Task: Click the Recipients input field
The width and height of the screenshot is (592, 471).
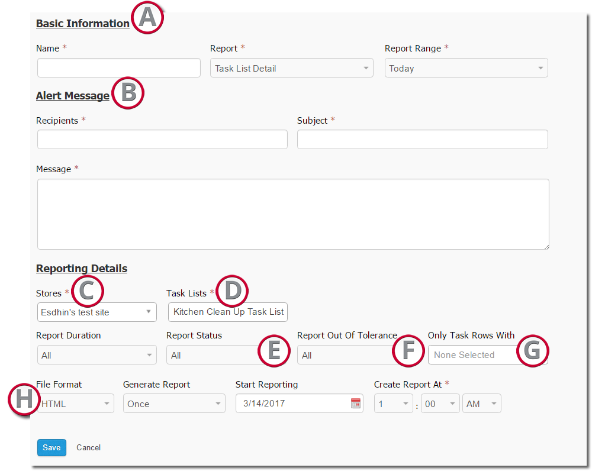Action: click(x=162, y=140)
